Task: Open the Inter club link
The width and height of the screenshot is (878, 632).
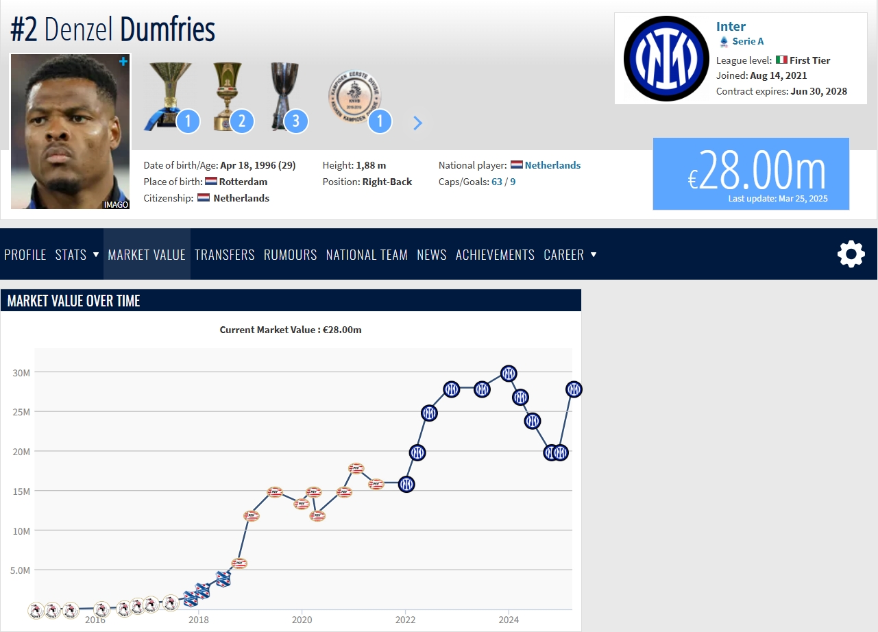Action: point(731,26)
